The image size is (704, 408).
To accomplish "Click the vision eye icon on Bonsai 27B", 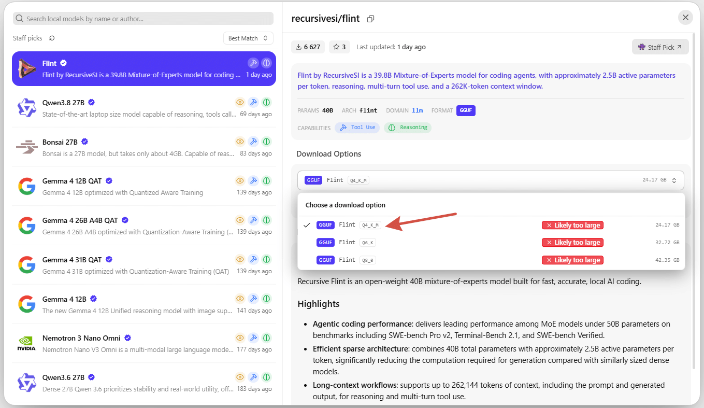I will [240, 142].
